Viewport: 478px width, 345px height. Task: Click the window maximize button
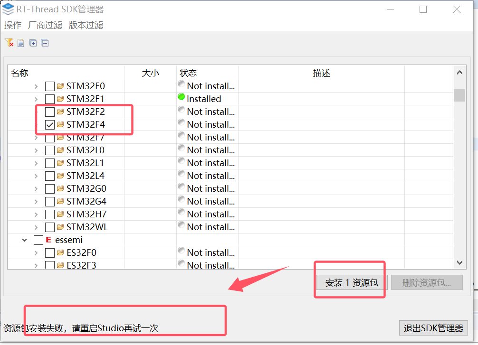423,9
